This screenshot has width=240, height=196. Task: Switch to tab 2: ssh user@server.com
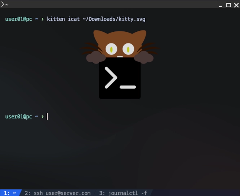58,193
